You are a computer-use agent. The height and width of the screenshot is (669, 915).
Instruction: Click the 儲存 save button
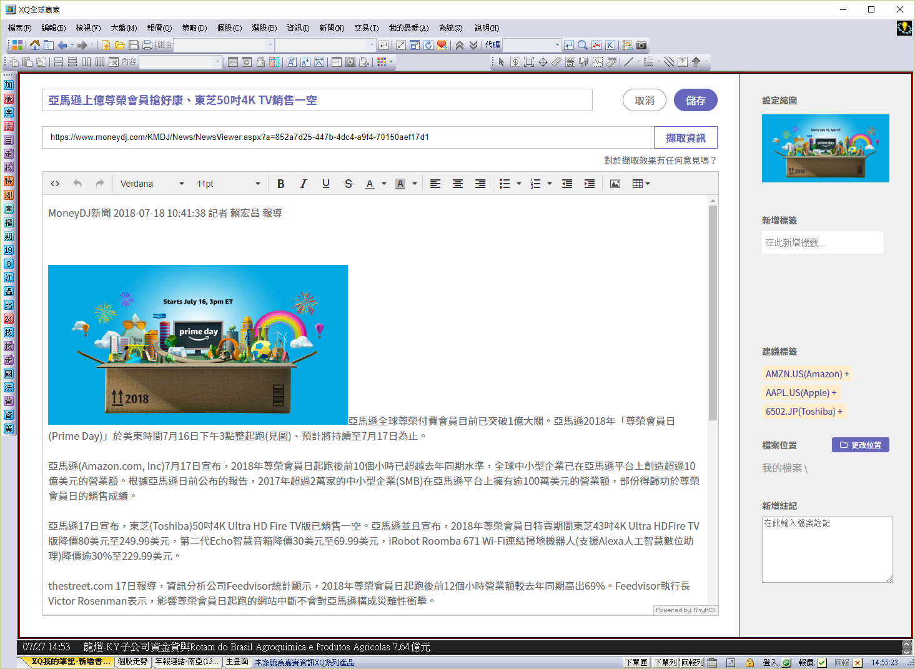(x=696, y=100)
